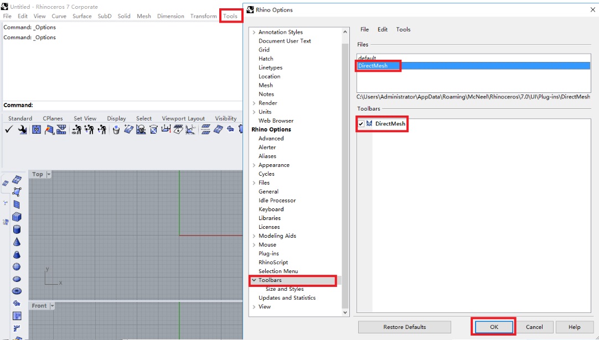Select the Mesh Sphere tool
Image resolution: width=599 pixels, height=340 pixels.
[x=17, y=267]
